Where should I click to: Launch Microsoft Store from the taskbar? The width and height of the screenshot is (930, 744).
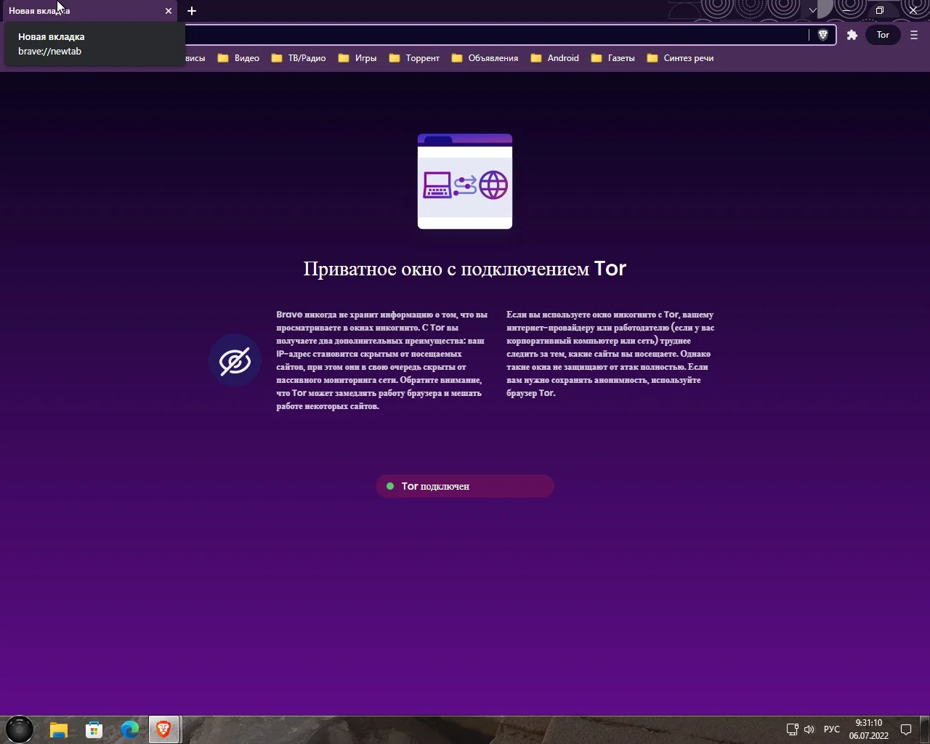[x=94, y=729]
